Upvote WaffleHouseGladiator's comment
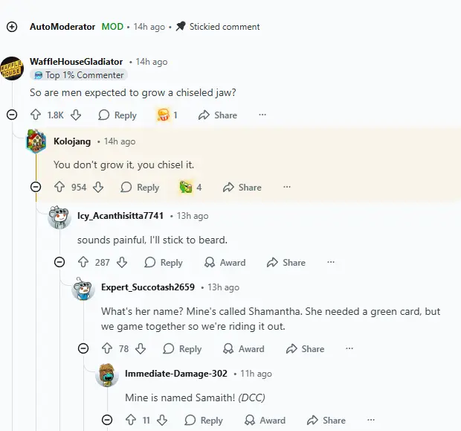 click(x=35, y=115)
